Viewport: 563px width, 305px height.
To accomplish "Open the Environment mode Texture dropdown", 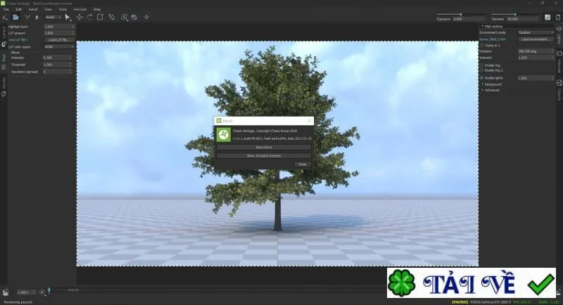I will (x=536, y=32).
